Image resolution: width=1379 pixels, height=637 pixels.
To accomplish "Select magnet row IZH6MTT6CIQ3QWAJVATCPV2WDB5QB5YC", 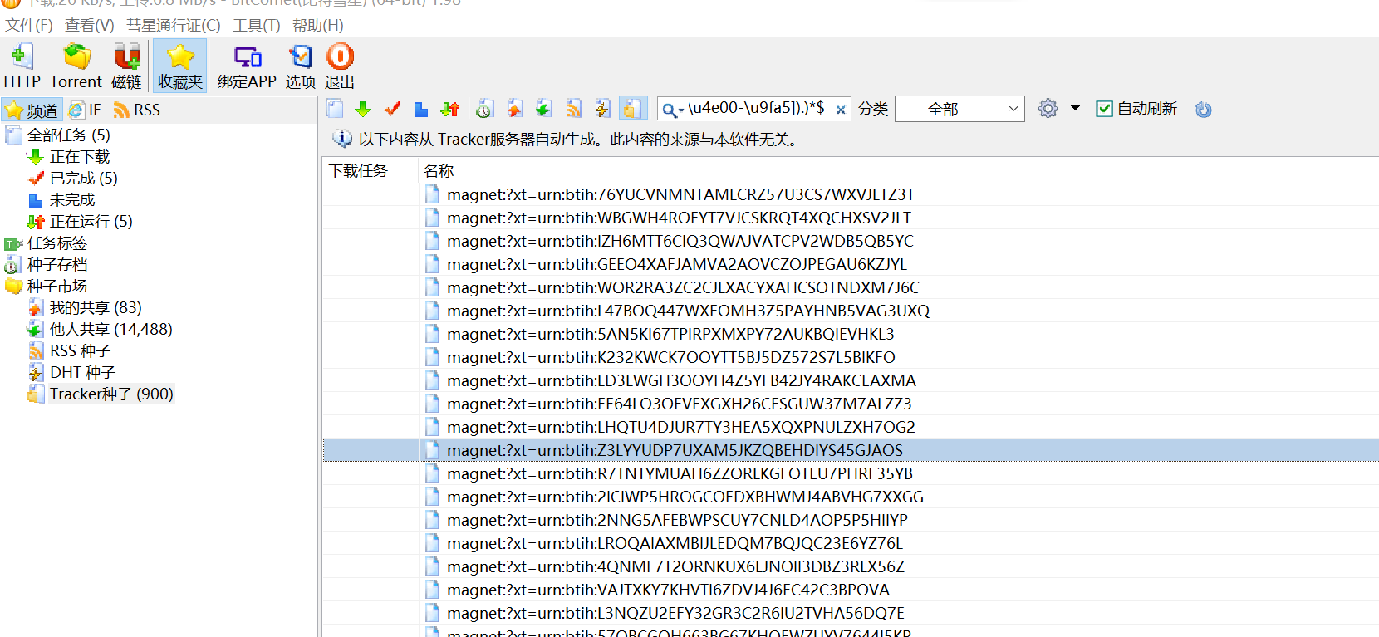I will (x=851, y=241).
